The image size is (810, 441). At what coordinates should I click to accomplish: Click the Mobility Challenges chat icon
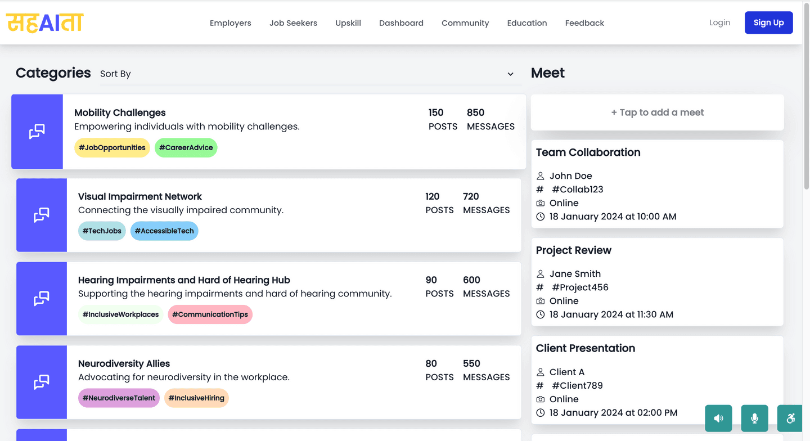[37, 132]
